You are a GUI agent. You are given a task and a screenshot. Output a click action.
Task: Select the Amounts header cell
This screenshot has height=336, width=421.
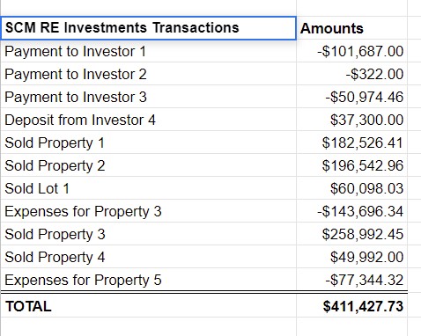[351, 28]
